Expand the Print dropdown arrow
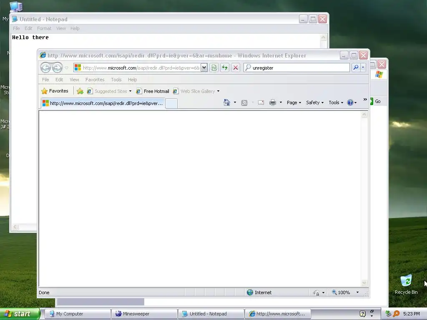This screenshot has width=427, height=320. point(281,102)
